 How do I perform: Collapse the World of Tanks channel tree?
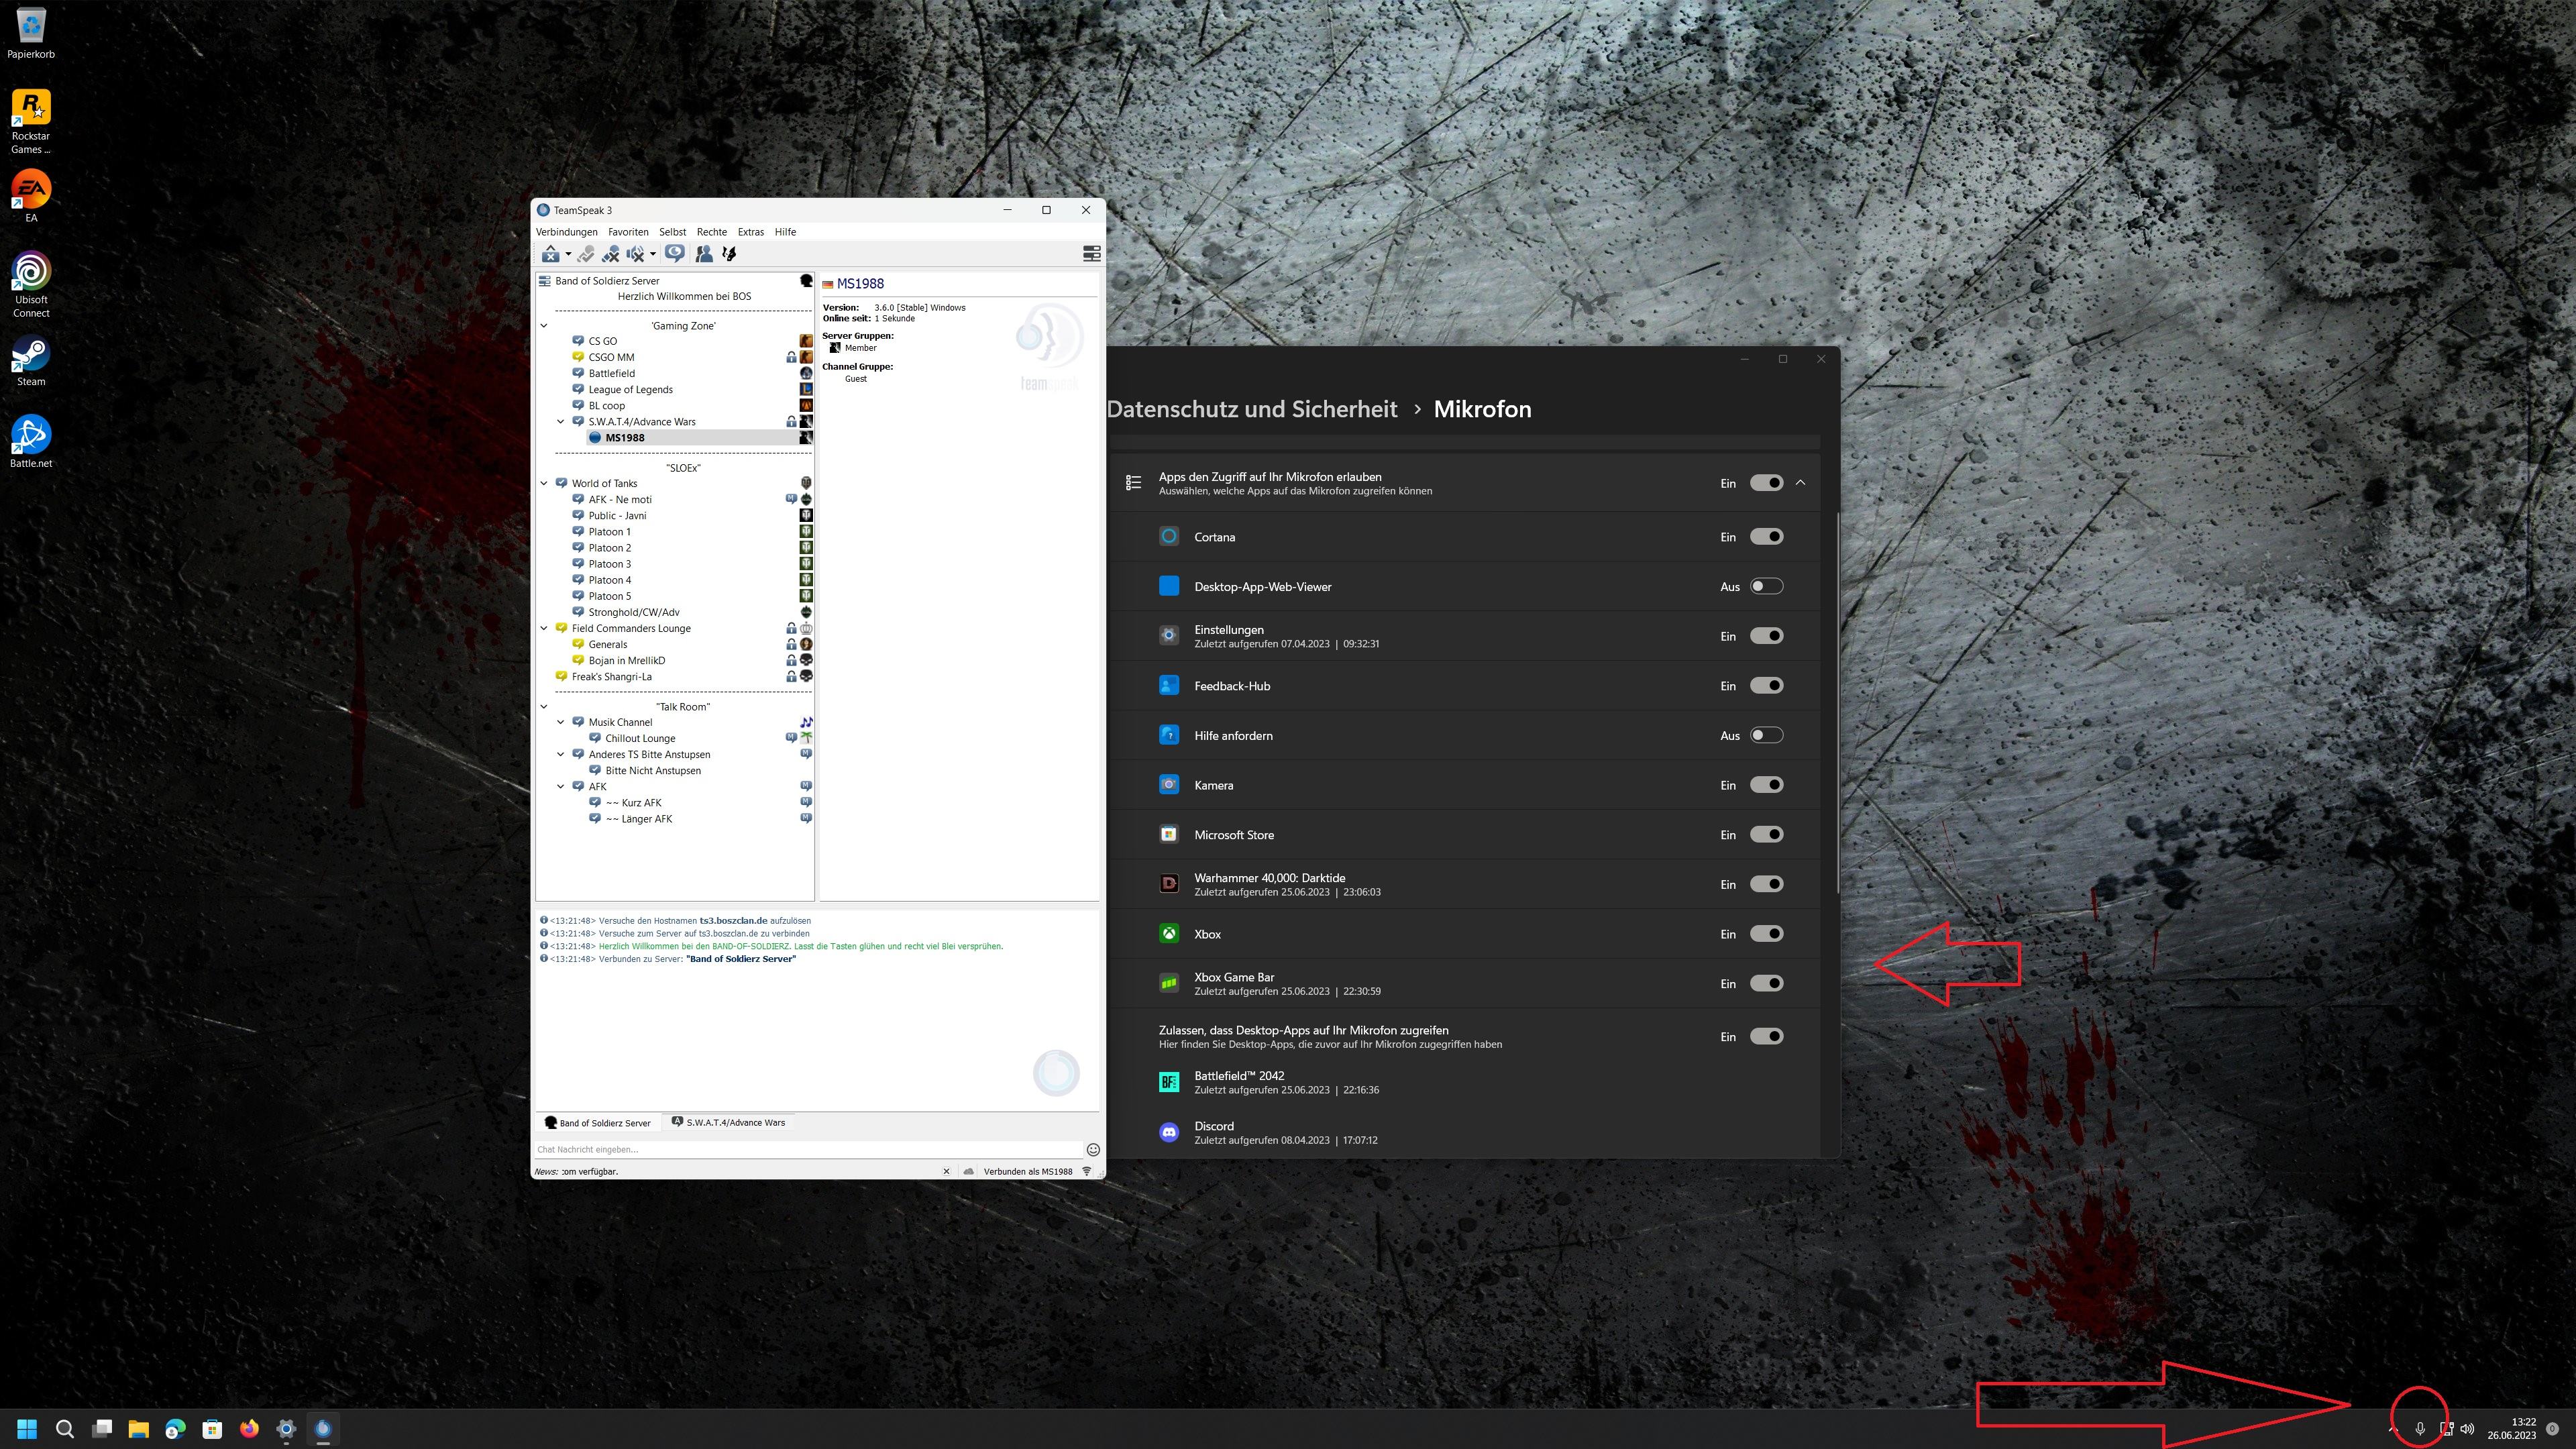pyautogui.click(x=544, y=484)
